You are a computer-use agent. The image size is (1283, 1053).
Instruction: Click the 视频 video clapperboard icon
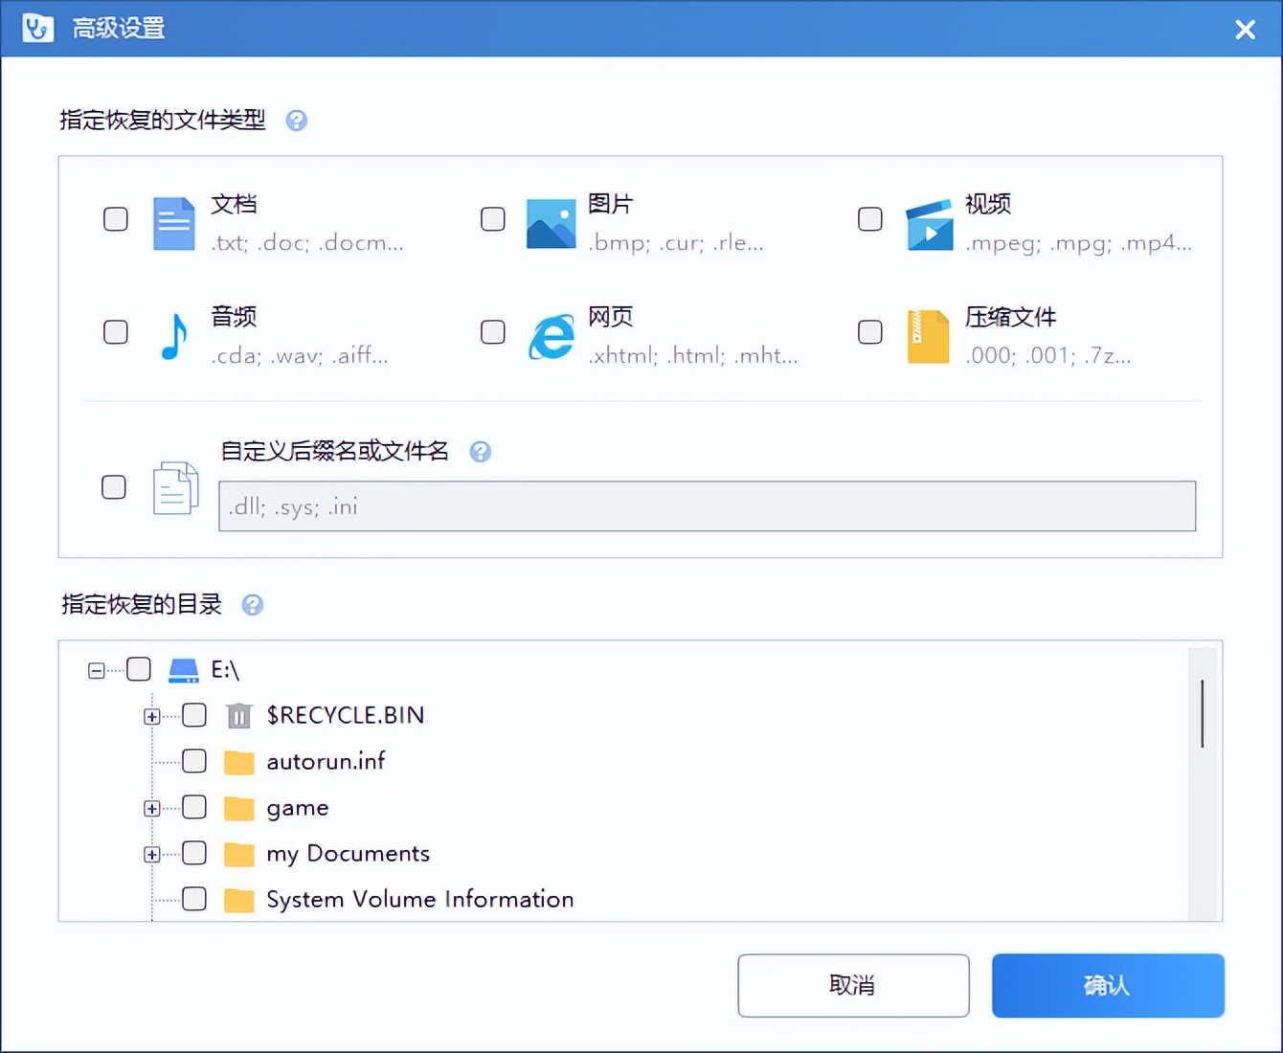click(928, 225)
